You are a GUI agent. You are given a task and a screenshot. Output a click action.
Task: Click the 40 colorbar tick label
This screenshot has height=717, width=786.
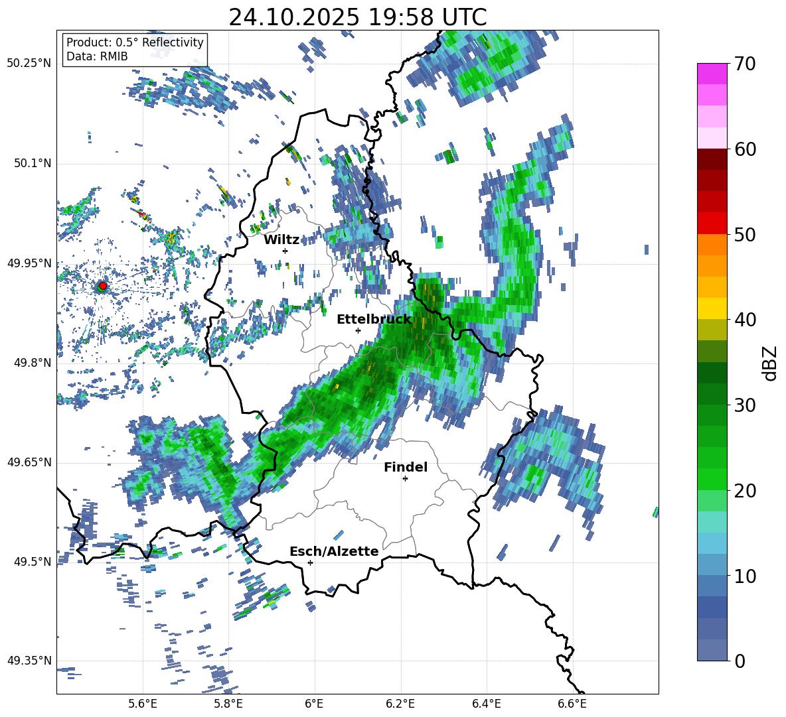[745, 320]
